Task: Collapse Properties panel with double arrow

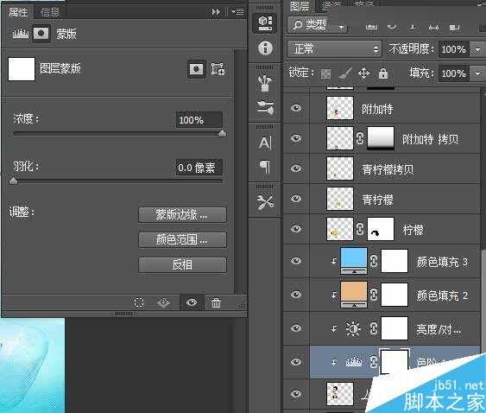Action: click(x=216, y=12)
